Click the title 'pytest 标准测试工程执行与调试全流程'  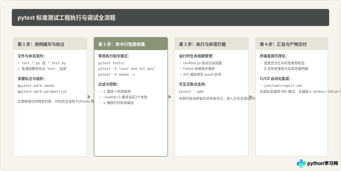point(66,18)
